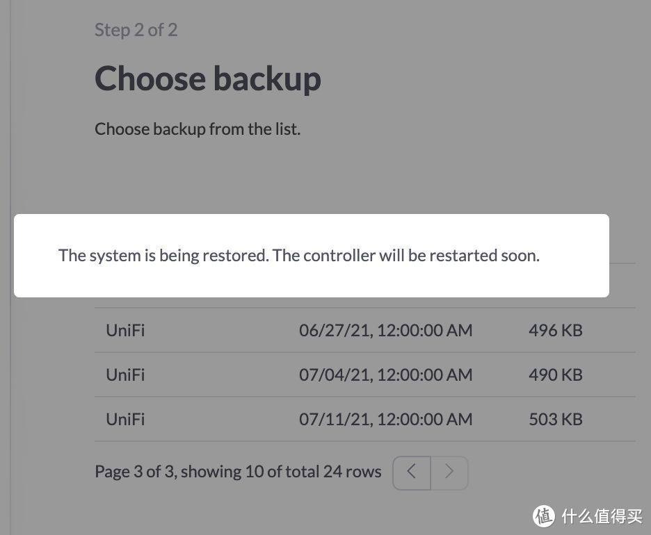
Task: Choose the 07/11/21, 12:00:00 AM backup date
Action: coord(385,419)
